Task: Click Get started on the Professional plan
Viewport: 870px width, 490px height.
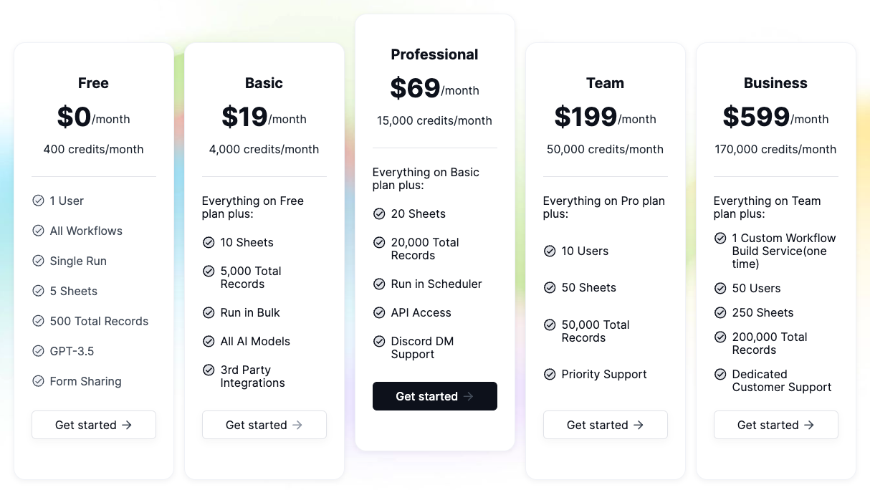Action: (434, 396)
